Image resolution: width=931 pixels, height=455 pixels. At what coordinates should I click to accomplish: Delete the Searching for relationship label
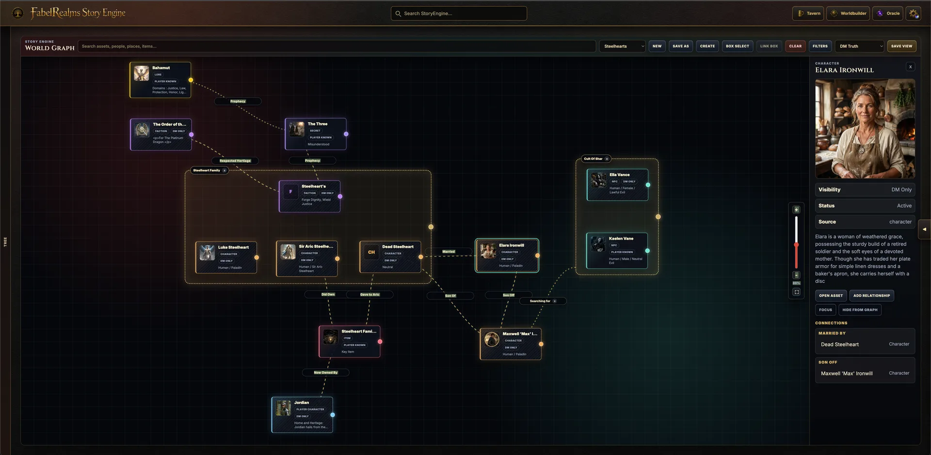coord(555,301)
